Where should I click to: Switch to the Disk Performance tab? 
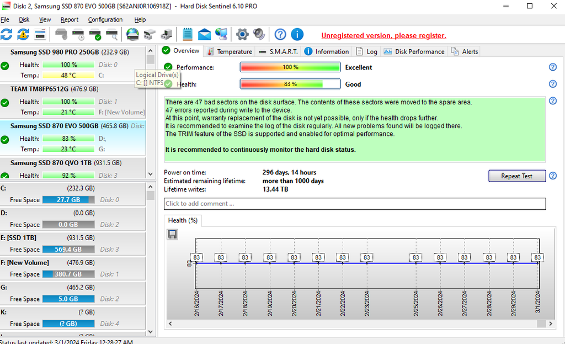tap(414, 51)
